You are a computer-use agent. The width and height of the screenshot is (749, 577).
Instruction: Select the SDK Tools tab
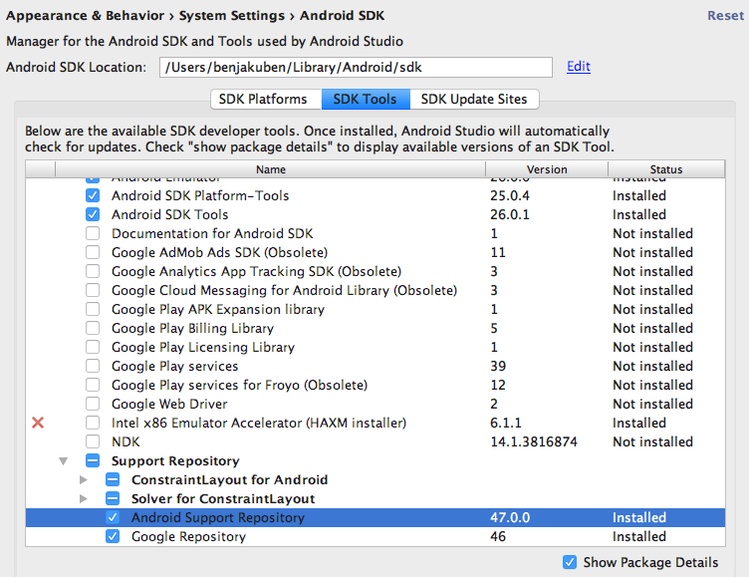366,99
